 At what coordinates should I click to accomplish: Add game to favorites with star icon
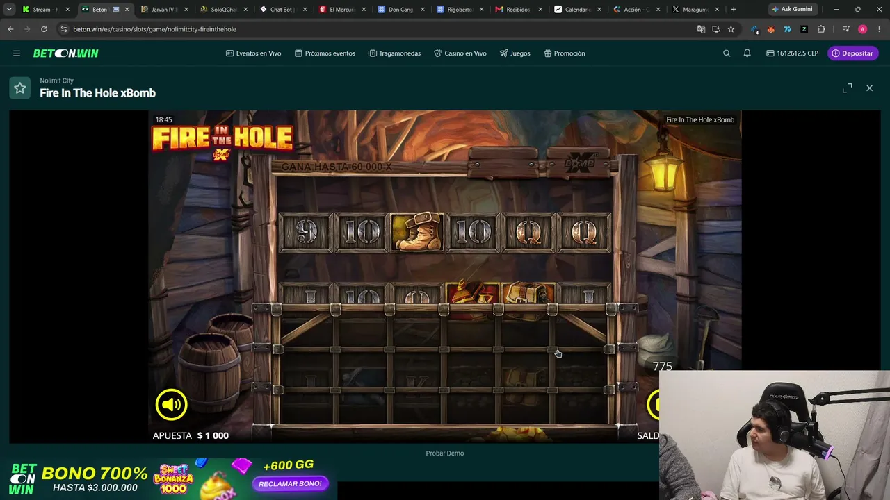[20, 88]
